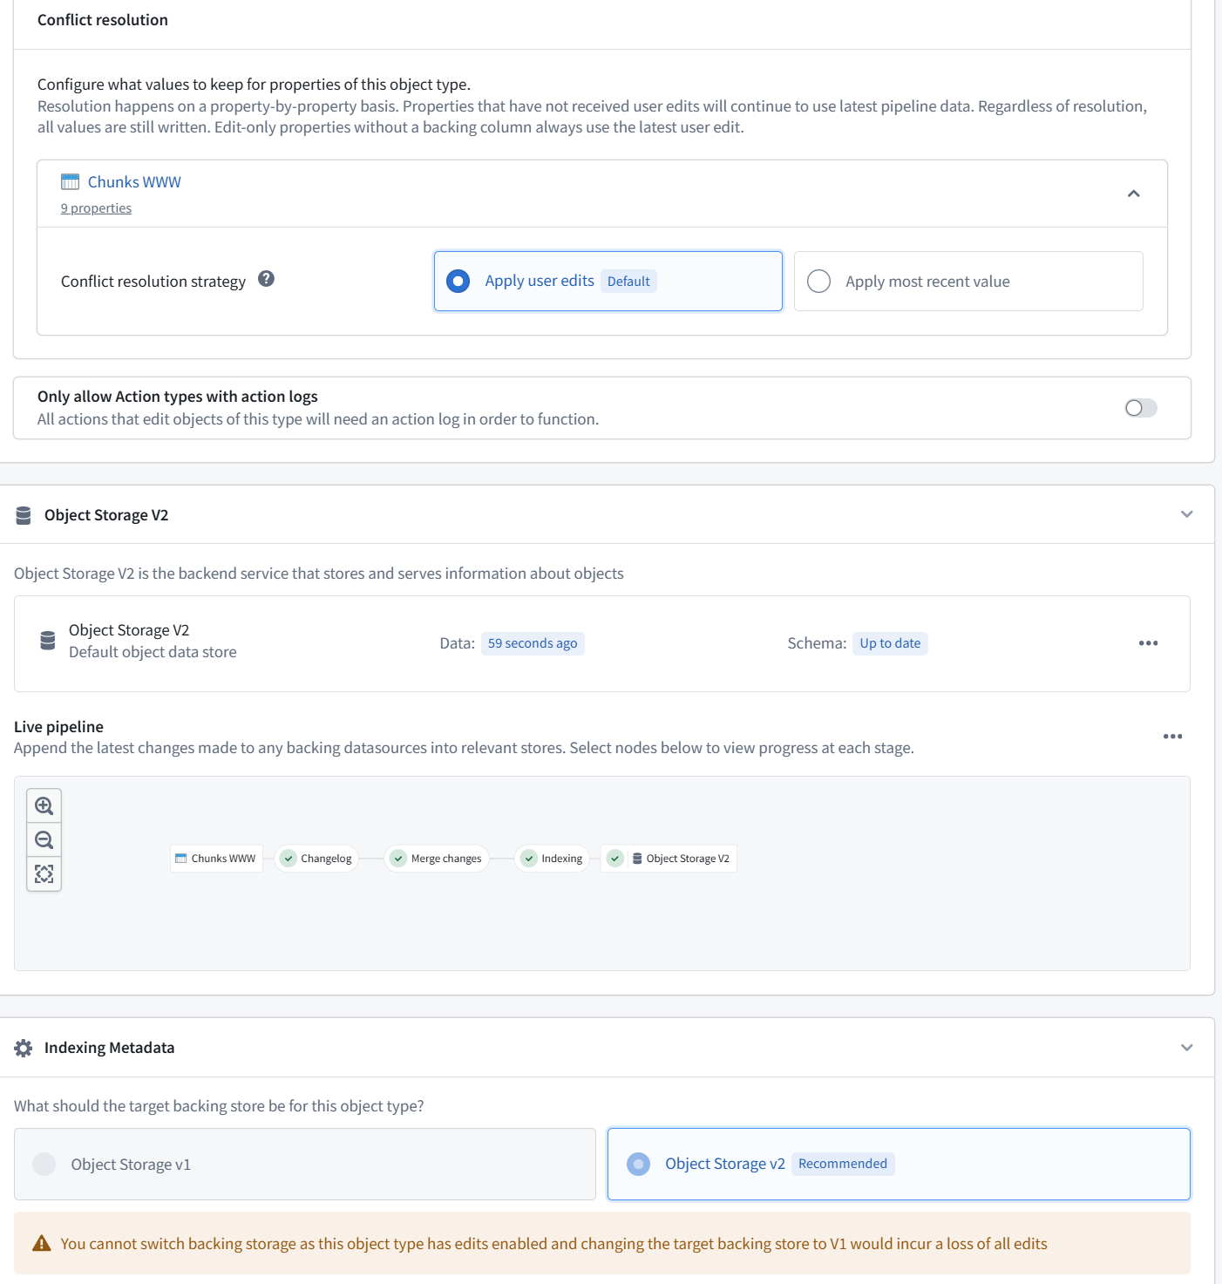Select the Merge changes pipeline node

437,859
